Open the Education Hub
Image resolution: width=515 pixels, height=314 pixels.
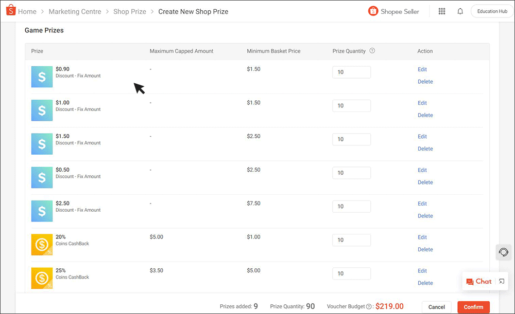(x=491, y=11)
